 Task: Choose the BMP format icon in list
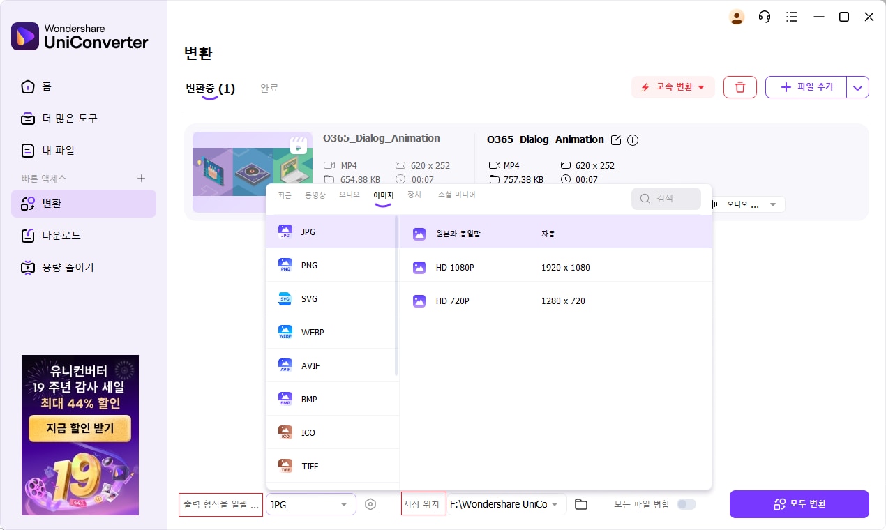285,399
